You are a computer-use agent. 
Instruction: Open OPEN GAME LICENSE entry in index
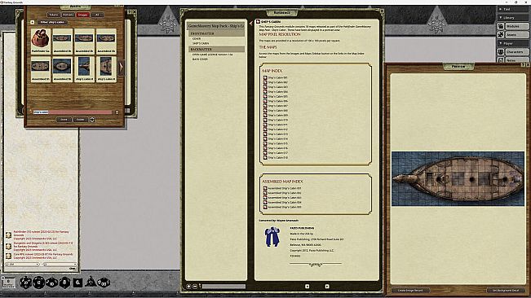[212, 55]
